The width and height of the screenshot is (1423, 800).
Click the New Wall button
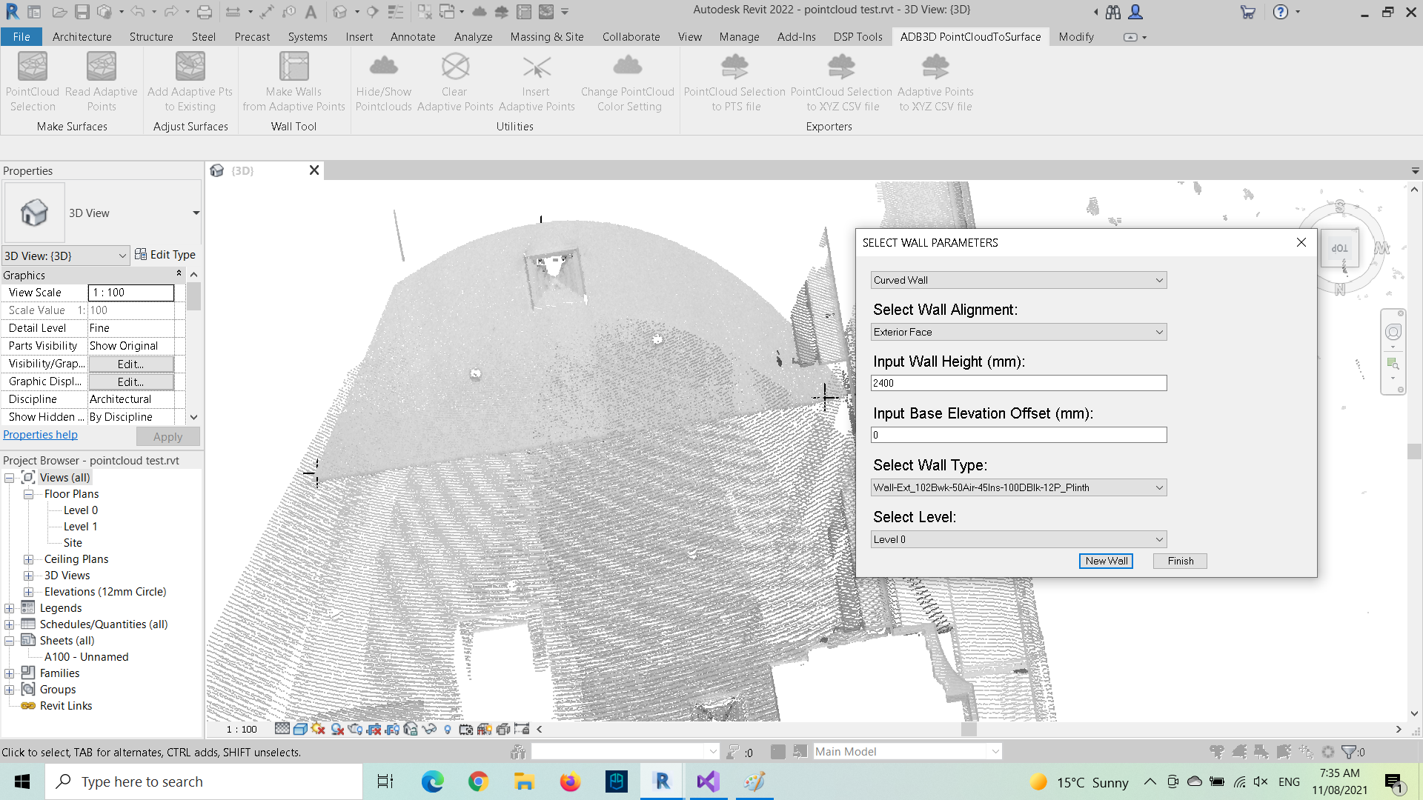click(1106, 561)
